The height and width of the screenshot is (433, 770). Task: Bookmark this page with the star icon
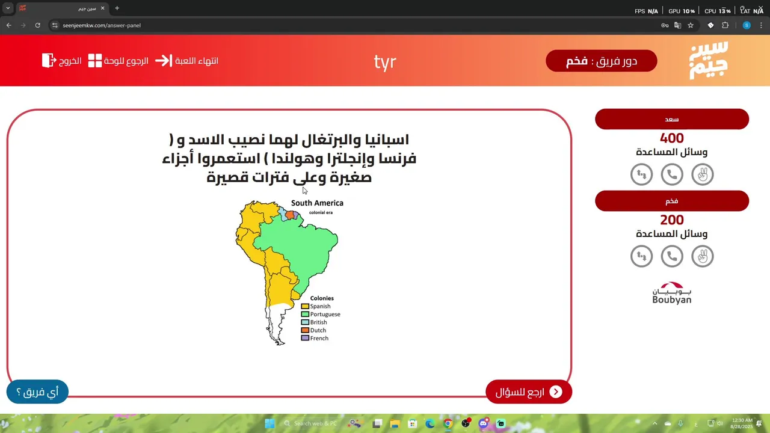(691, 25)
